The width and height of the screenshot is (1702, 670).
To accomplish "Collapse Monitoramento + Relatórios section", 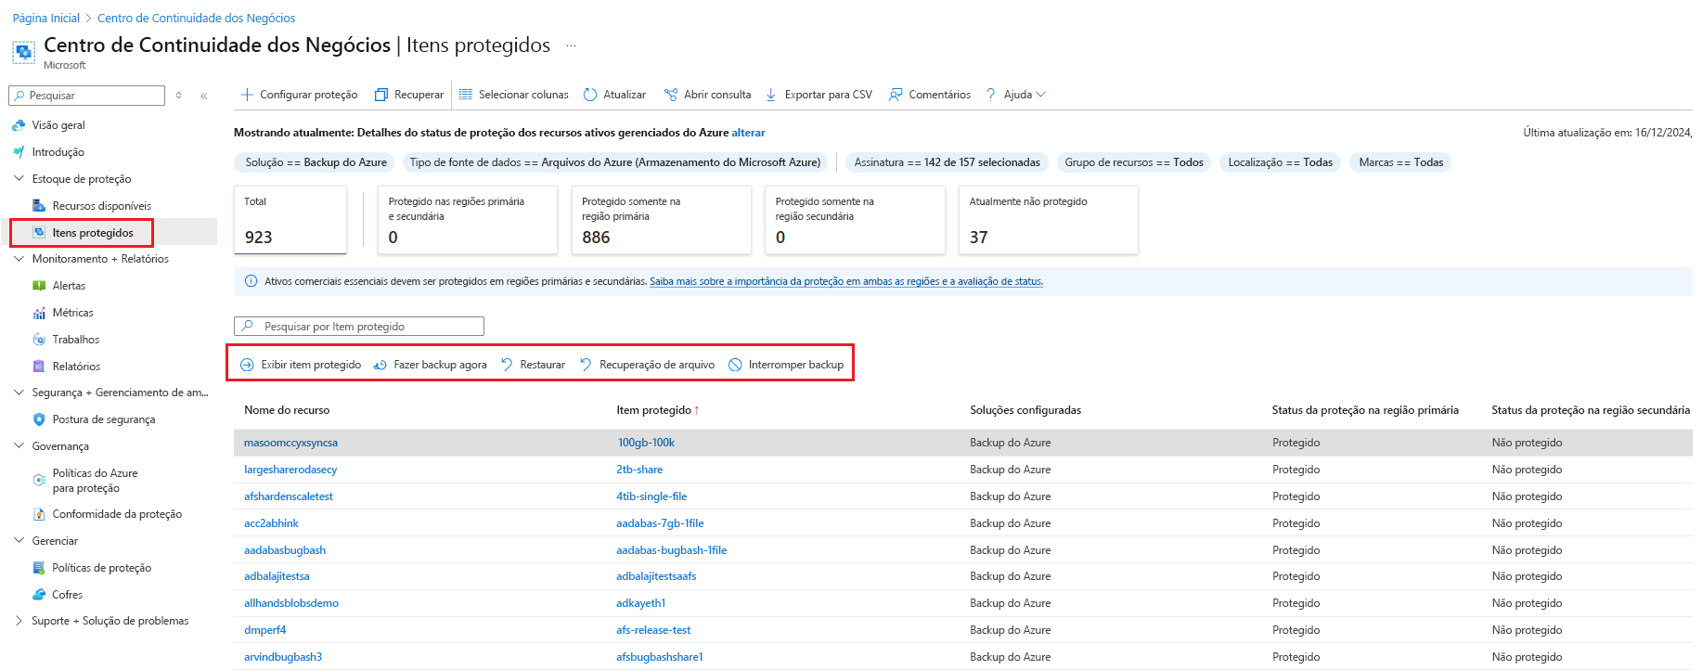I will (19, 259).
